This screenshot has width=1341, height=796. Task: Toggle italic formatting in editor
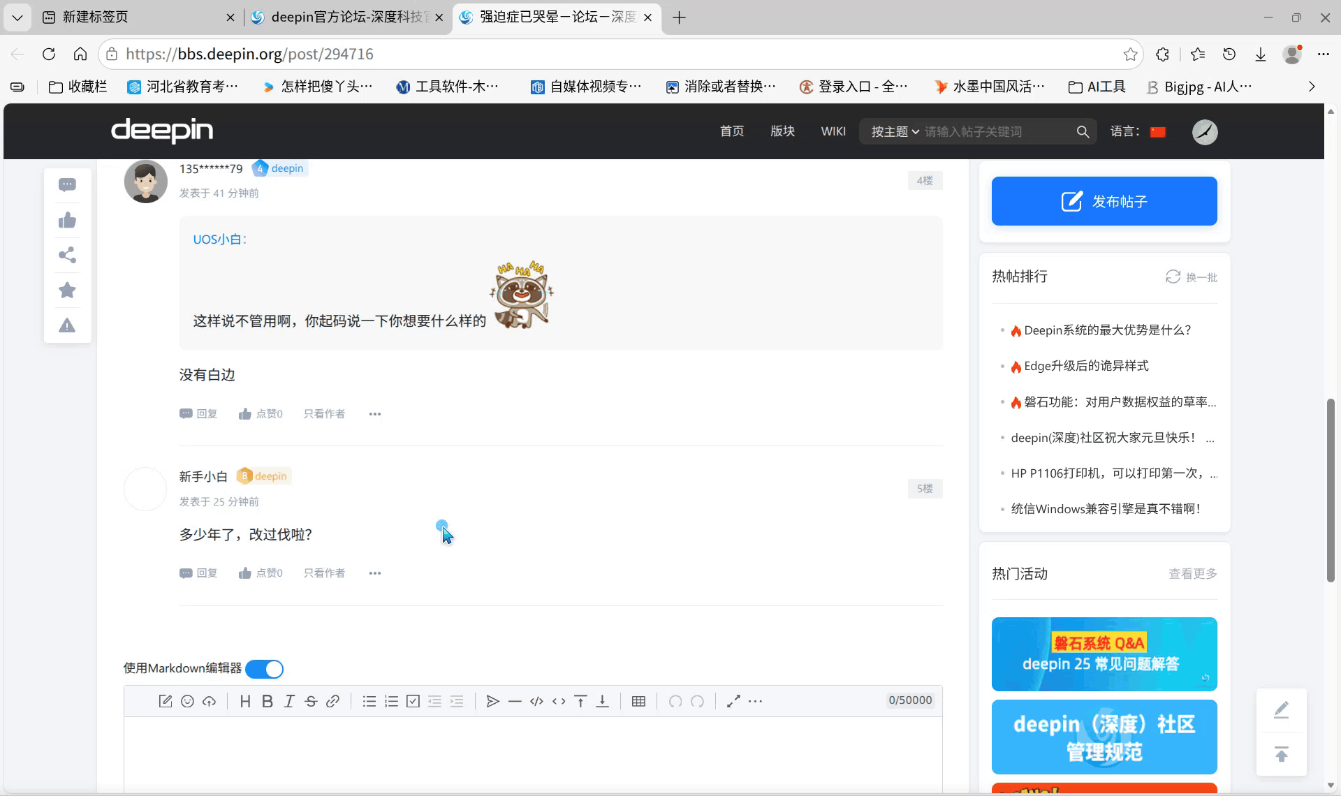click(x=289, y=701)
